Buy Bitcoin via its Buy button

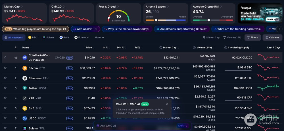[x=70, y=68]
